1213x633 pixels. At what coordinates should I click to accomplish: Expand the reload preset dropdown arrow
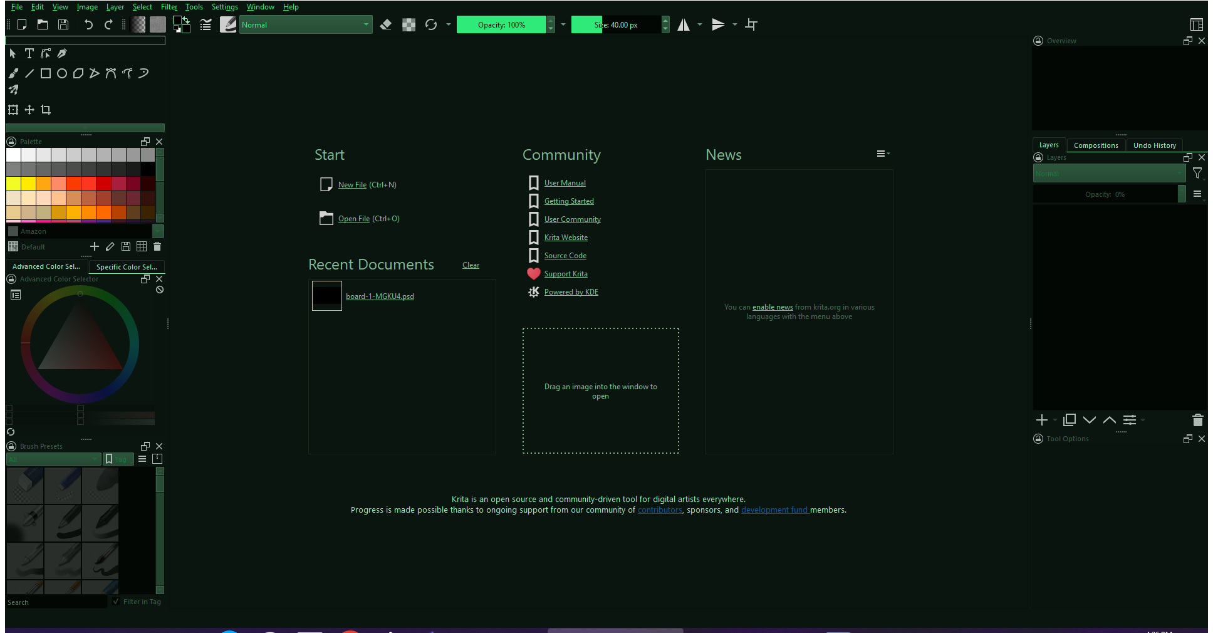tap(448, 24)
